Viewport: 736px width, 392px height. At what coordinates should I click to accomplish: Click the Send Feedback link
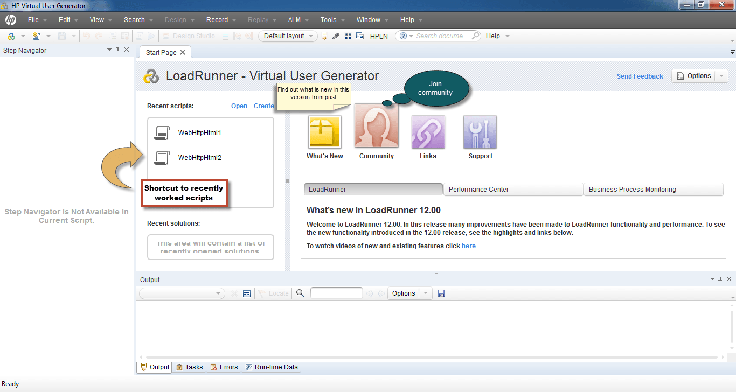(x=640, y=76)
